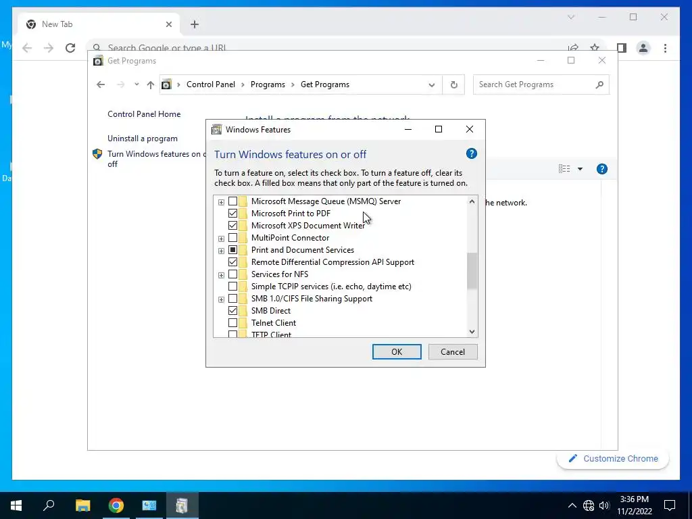
Task: Expand Microsoft Message Queue (MSMQ) Server node
Action: (221, 202)
